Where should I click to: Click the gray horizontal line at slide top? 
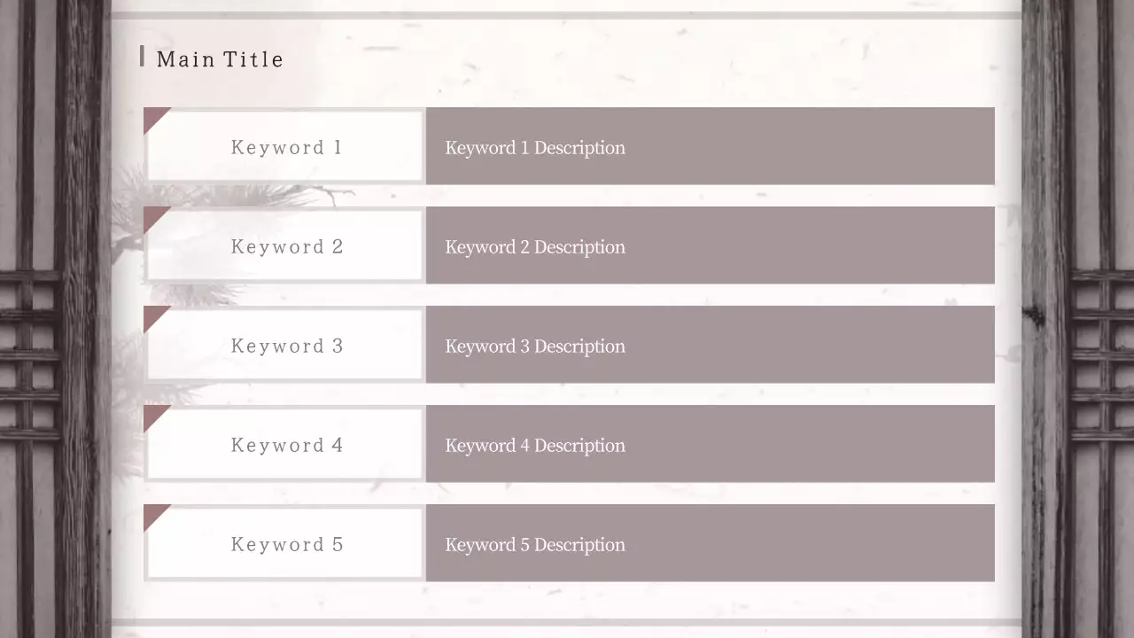point(567,15)
